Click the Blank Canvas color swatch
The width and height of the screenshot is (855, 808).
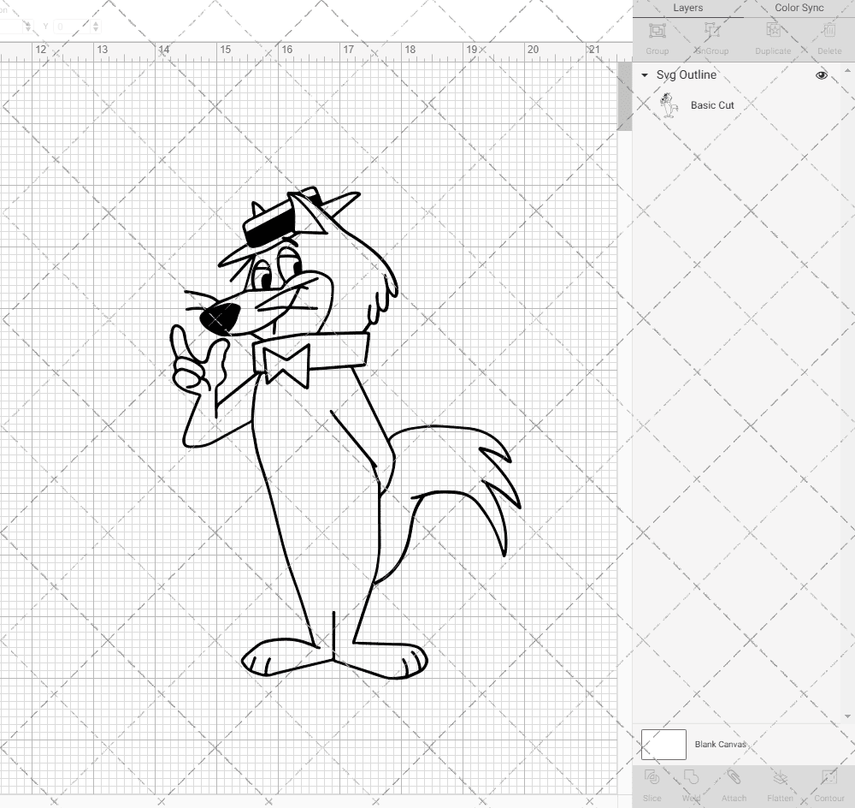click(663, 744)
